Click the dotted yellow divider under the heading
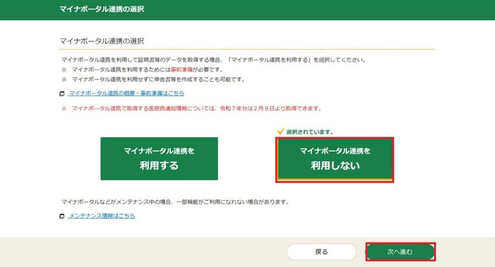This screenshot has width=495, height=267. pyautogui.click(x=247, y=50)
